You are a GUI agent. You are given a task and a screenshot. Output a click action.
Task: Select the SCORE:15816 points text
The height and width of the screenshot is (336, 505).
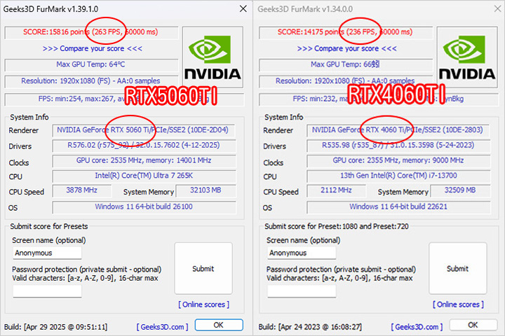[x=56, y=31]
